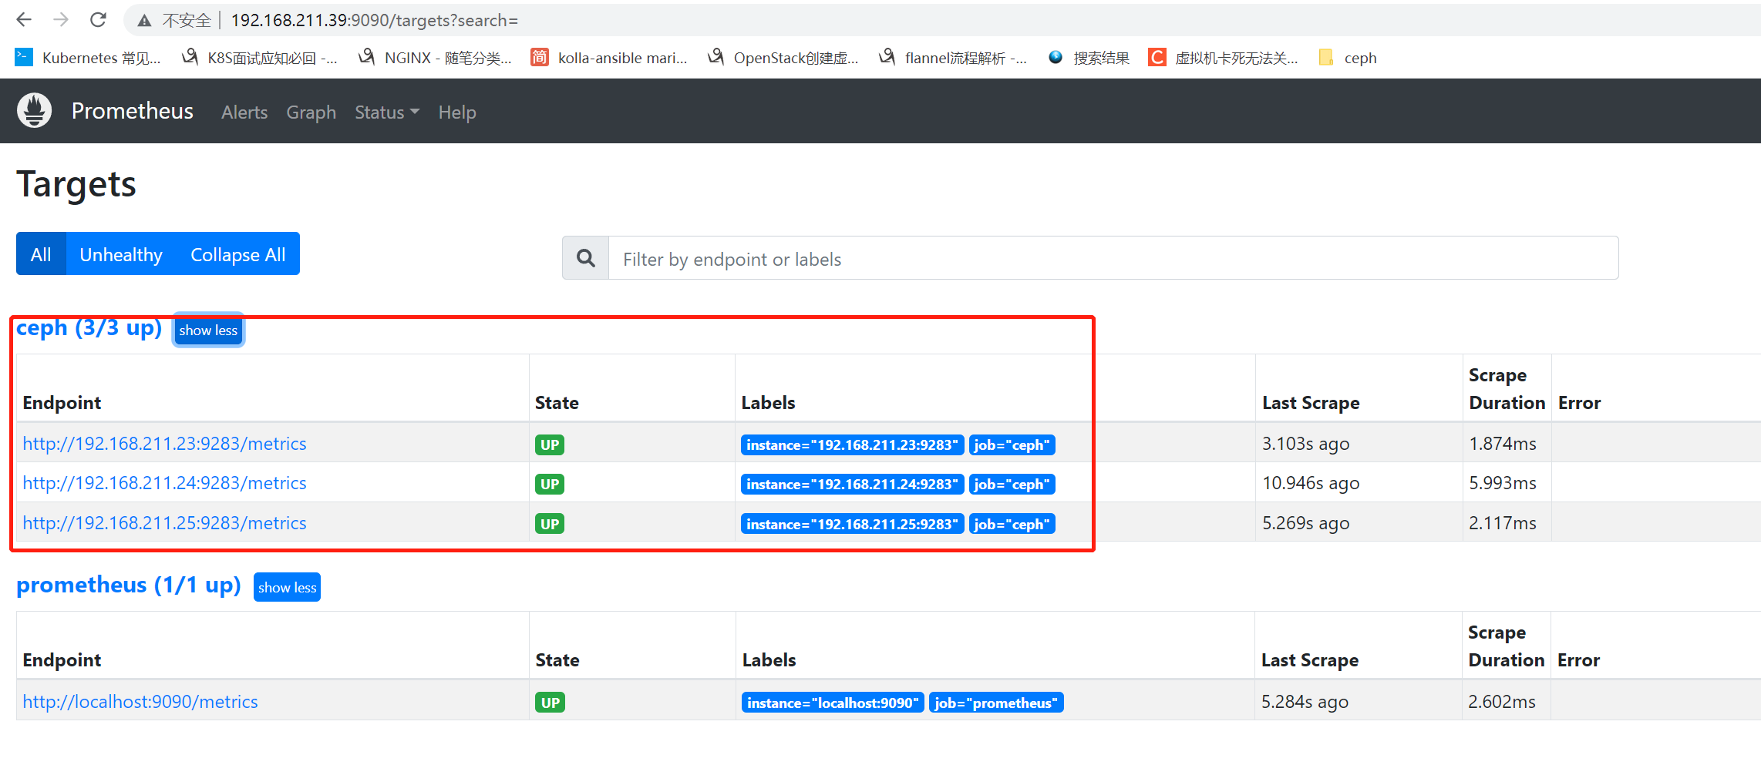Click the 10.946s ago last scrape value
The height and width of the screenshot is (775, 1761).
pyautogui.click(x=1311, y=483)
